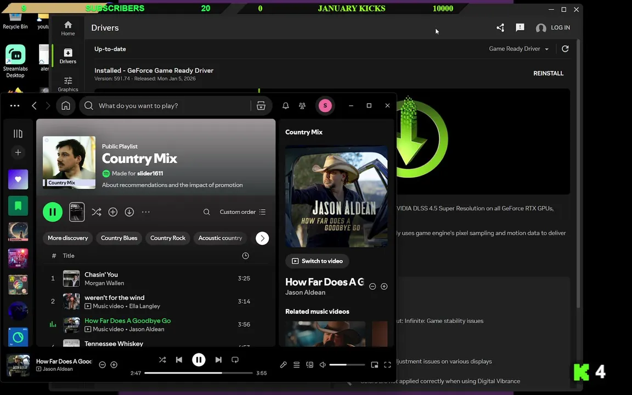Play Chasin' You by Morgan Wallen
This screenshot has height=395, width=632.
[x=156, y=279]
